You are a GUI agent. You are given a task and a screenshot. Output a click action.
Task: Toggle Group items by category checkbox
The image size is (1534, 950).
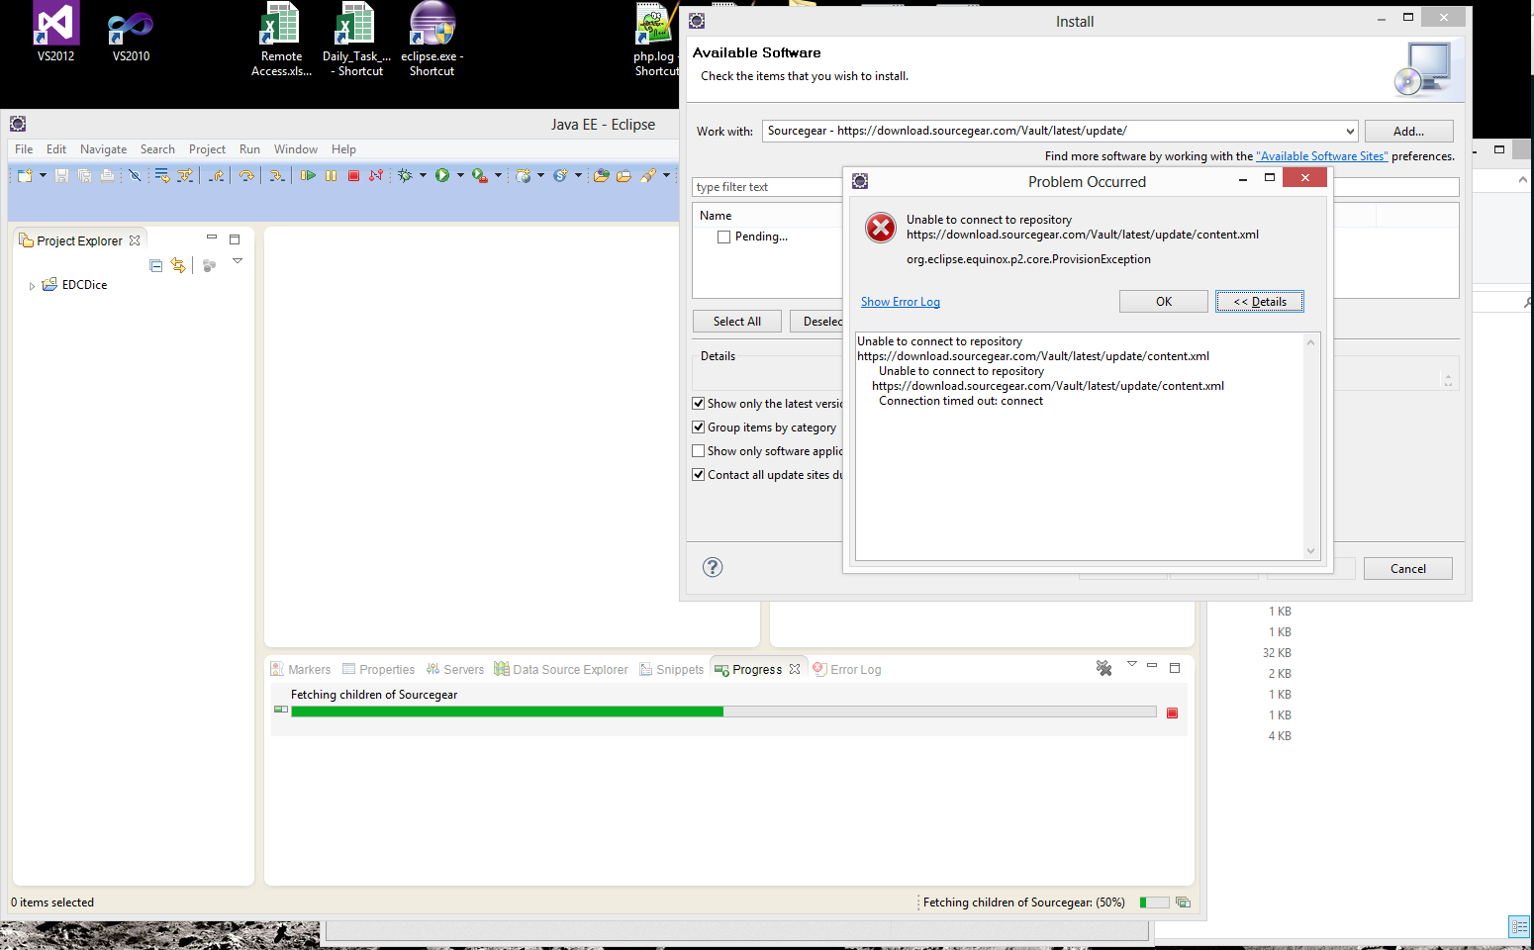point(699,427)
